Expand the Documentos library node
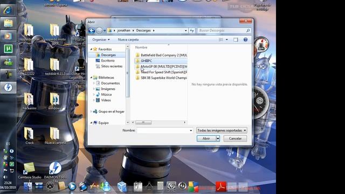The image size is (345, 194). 94,83
